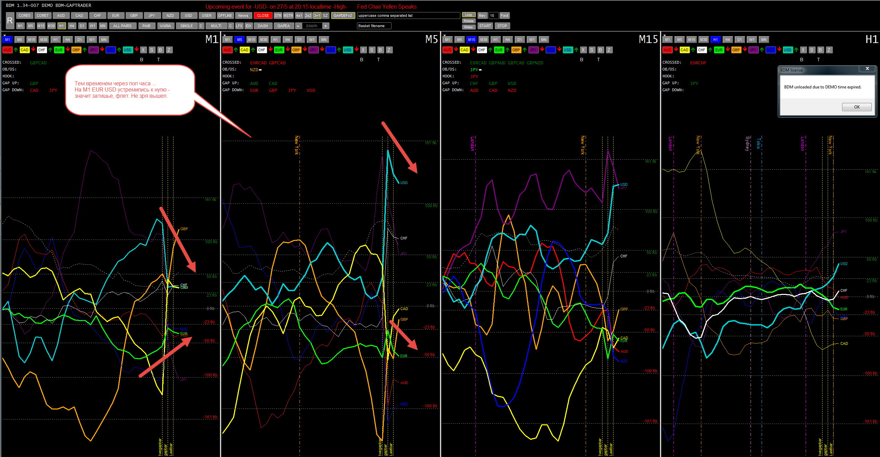Click OK in the BDM license dialog
The image size is (880, 457).
click(x=857, y=107)
